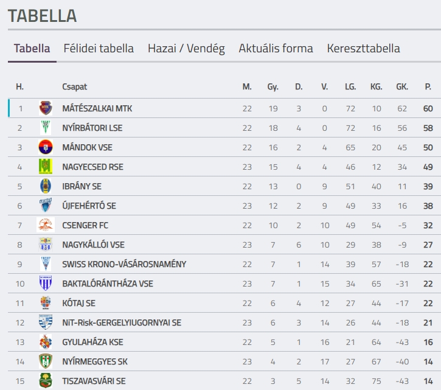
Task: Click the Baktalórántháza VSE team badge
Action: point(46,284)
